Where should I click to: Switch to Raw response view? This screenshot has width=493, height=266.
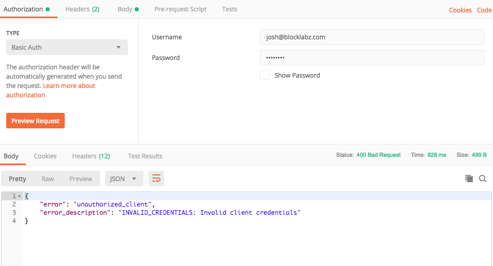pyautogui.click(x=48, y=179)
